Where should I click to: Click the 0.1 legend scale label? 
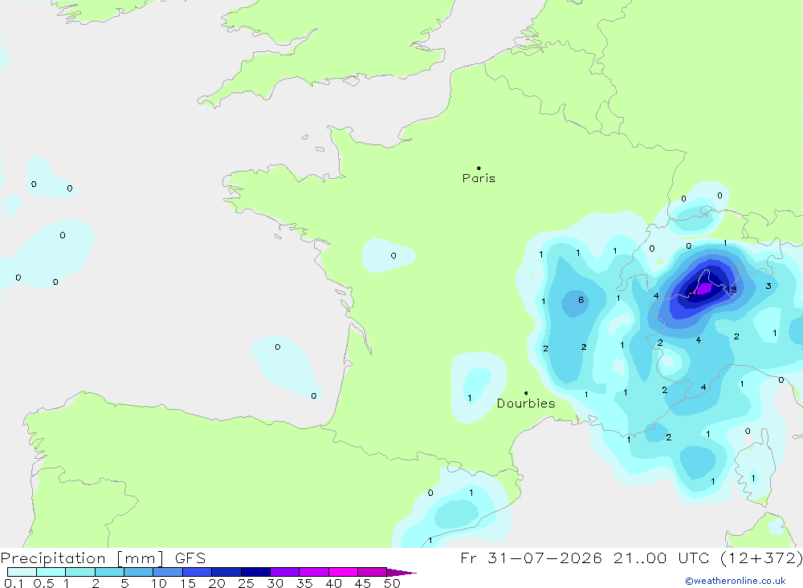(14, 583)
